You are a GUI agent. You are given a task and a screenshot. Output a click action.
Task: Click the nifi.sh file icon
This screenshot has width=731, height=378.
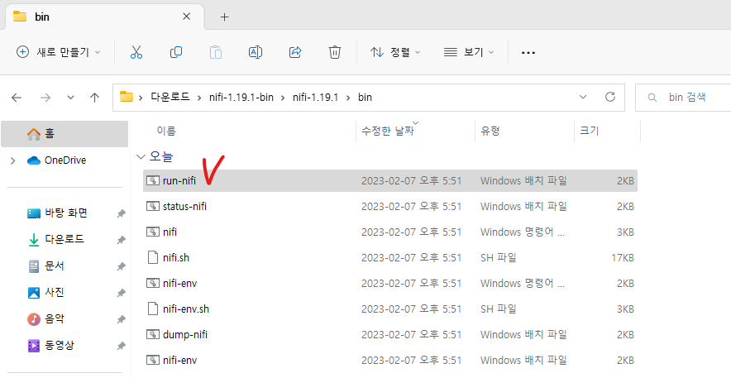pos(153,257)
